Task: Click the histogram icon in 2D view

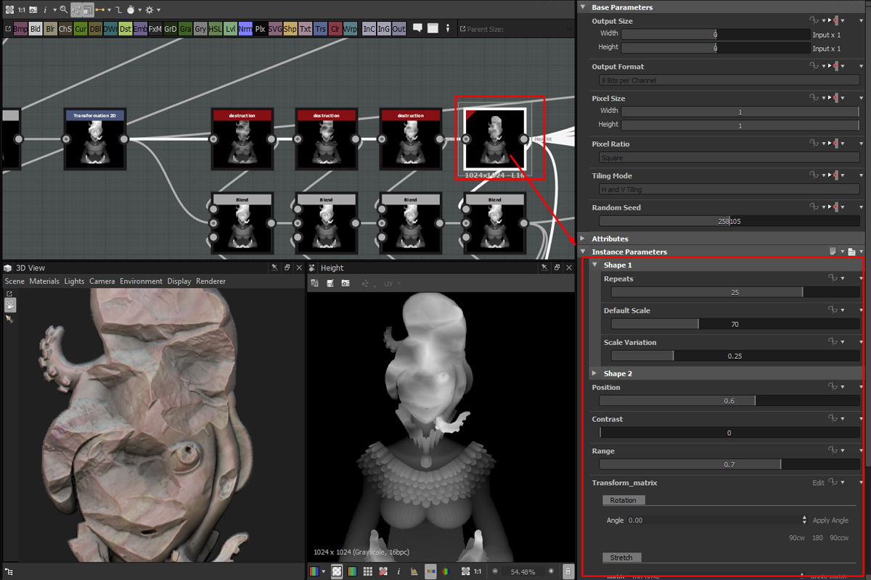Action: [414, 571]
